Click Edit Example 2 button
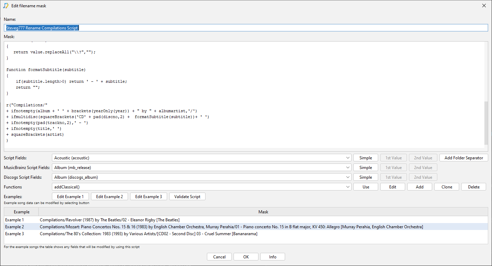The height and width of the screenshot is (266, 492). [x=109, y=197]
